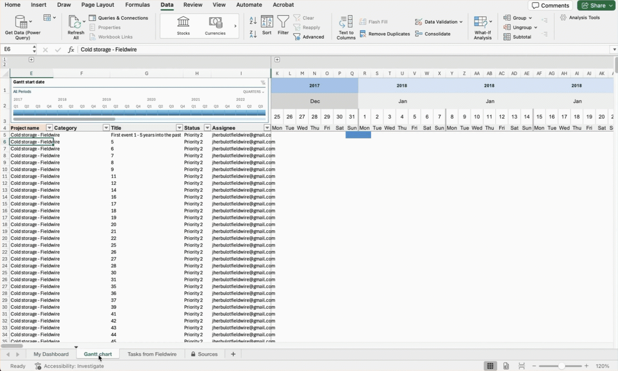Click Refresh All
618x371 pixels.
tap(75, 25)
